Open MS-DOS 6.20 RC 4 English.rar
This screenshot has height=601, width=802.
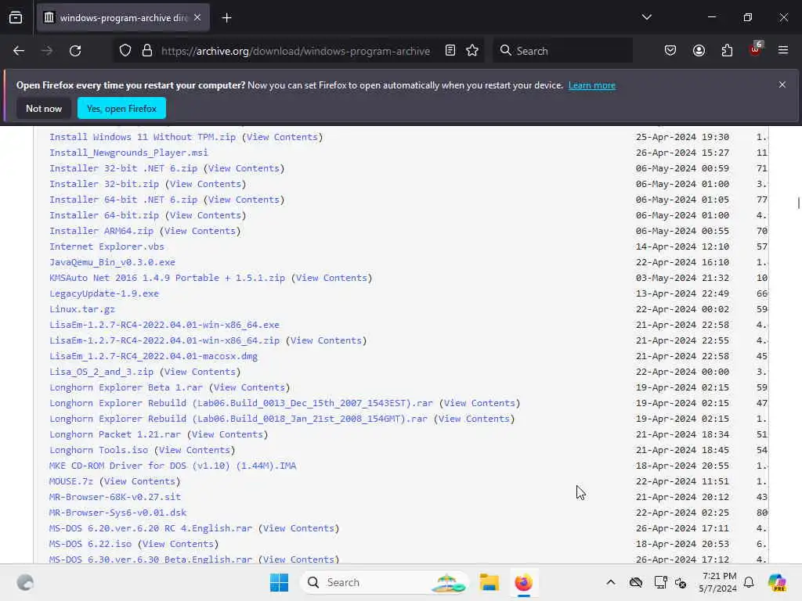tap(151, 528)
